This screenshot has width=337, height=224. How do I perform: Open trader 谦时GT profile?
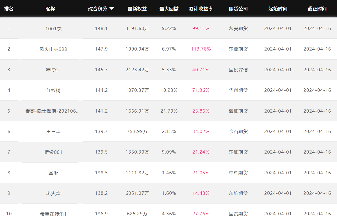pyautogui.click(x=53, y=70)
